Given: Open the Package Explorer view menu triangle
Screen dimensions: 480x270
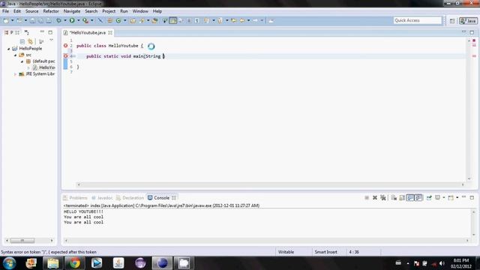Looking at the screenshot, I should coord(51,40).
